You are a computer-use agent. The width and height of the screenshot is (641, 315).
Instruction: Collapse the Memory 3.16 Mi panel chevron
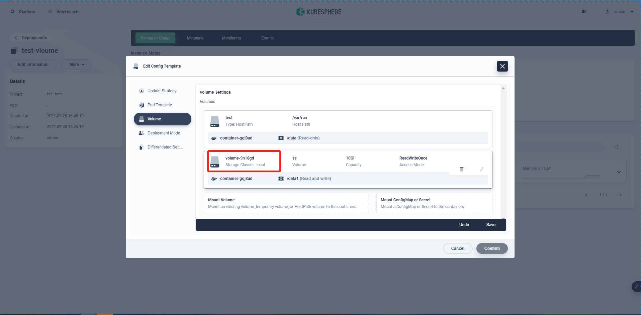[618, 172]
